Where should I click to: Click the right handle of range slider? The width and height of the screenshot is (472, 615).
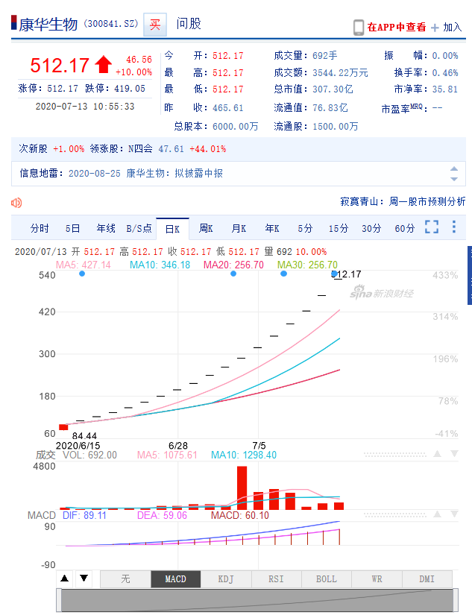point(456,600)
